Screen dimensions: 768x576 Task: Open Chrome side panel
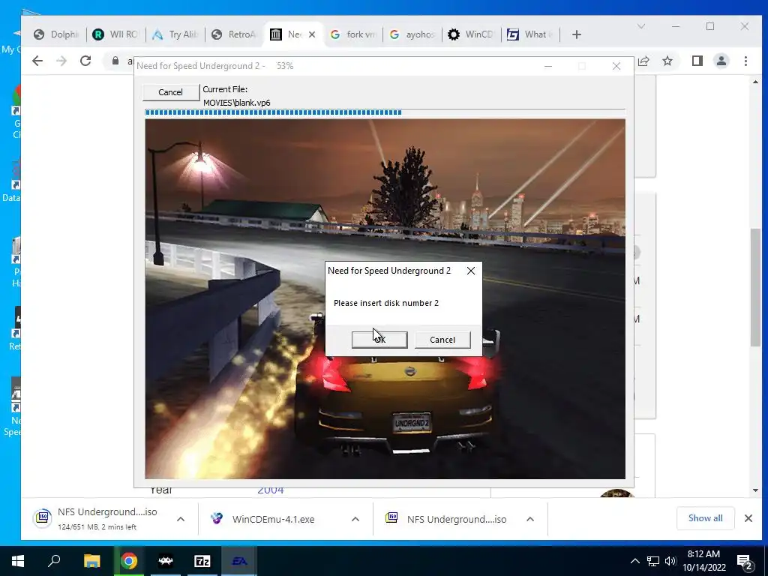[x=697, y=61]
